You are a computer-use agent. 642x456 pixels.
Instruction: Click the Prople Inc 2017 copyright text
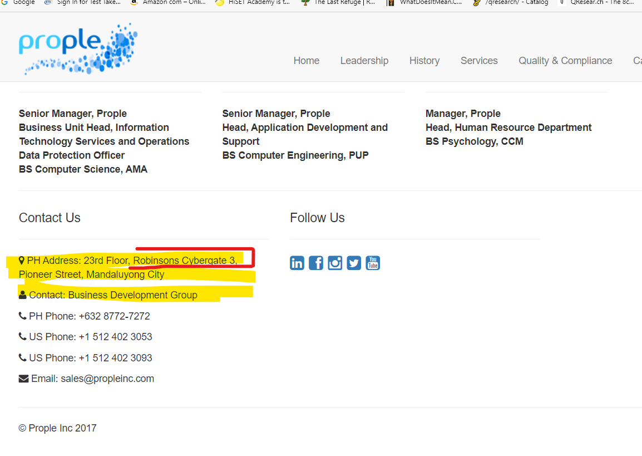[58, 428]
